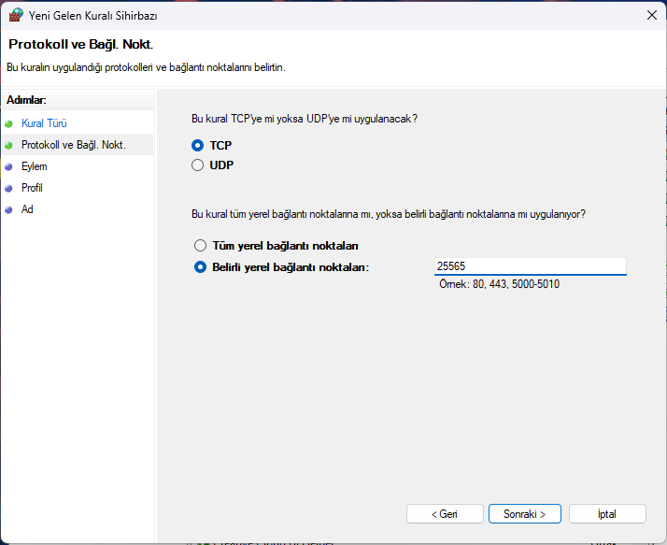Open the Kural Türü step link
Screen dimensions: 667x545
click(x=44, y=123)
